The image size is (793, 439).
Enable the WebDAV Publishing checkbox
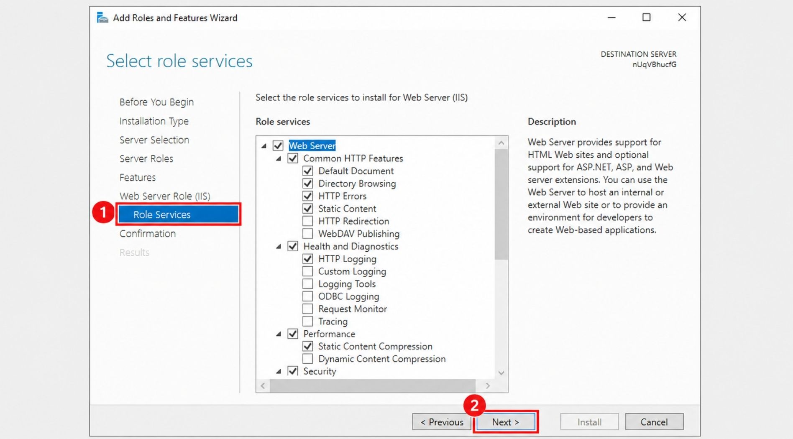pyautogui.click(x=307, y=234)
